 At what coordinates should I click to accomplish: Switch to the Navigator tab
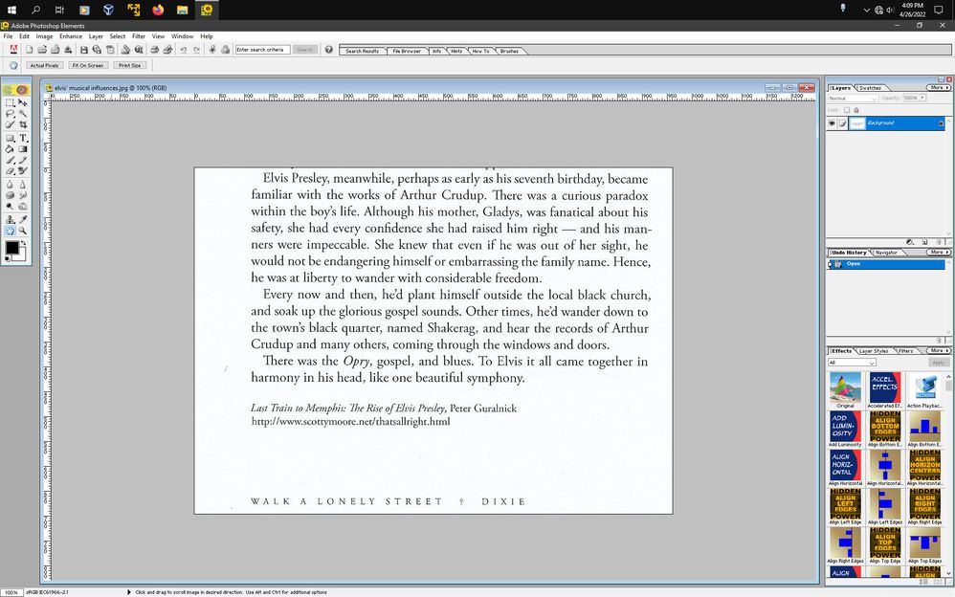pyautogui.click(x=886, y=253)
